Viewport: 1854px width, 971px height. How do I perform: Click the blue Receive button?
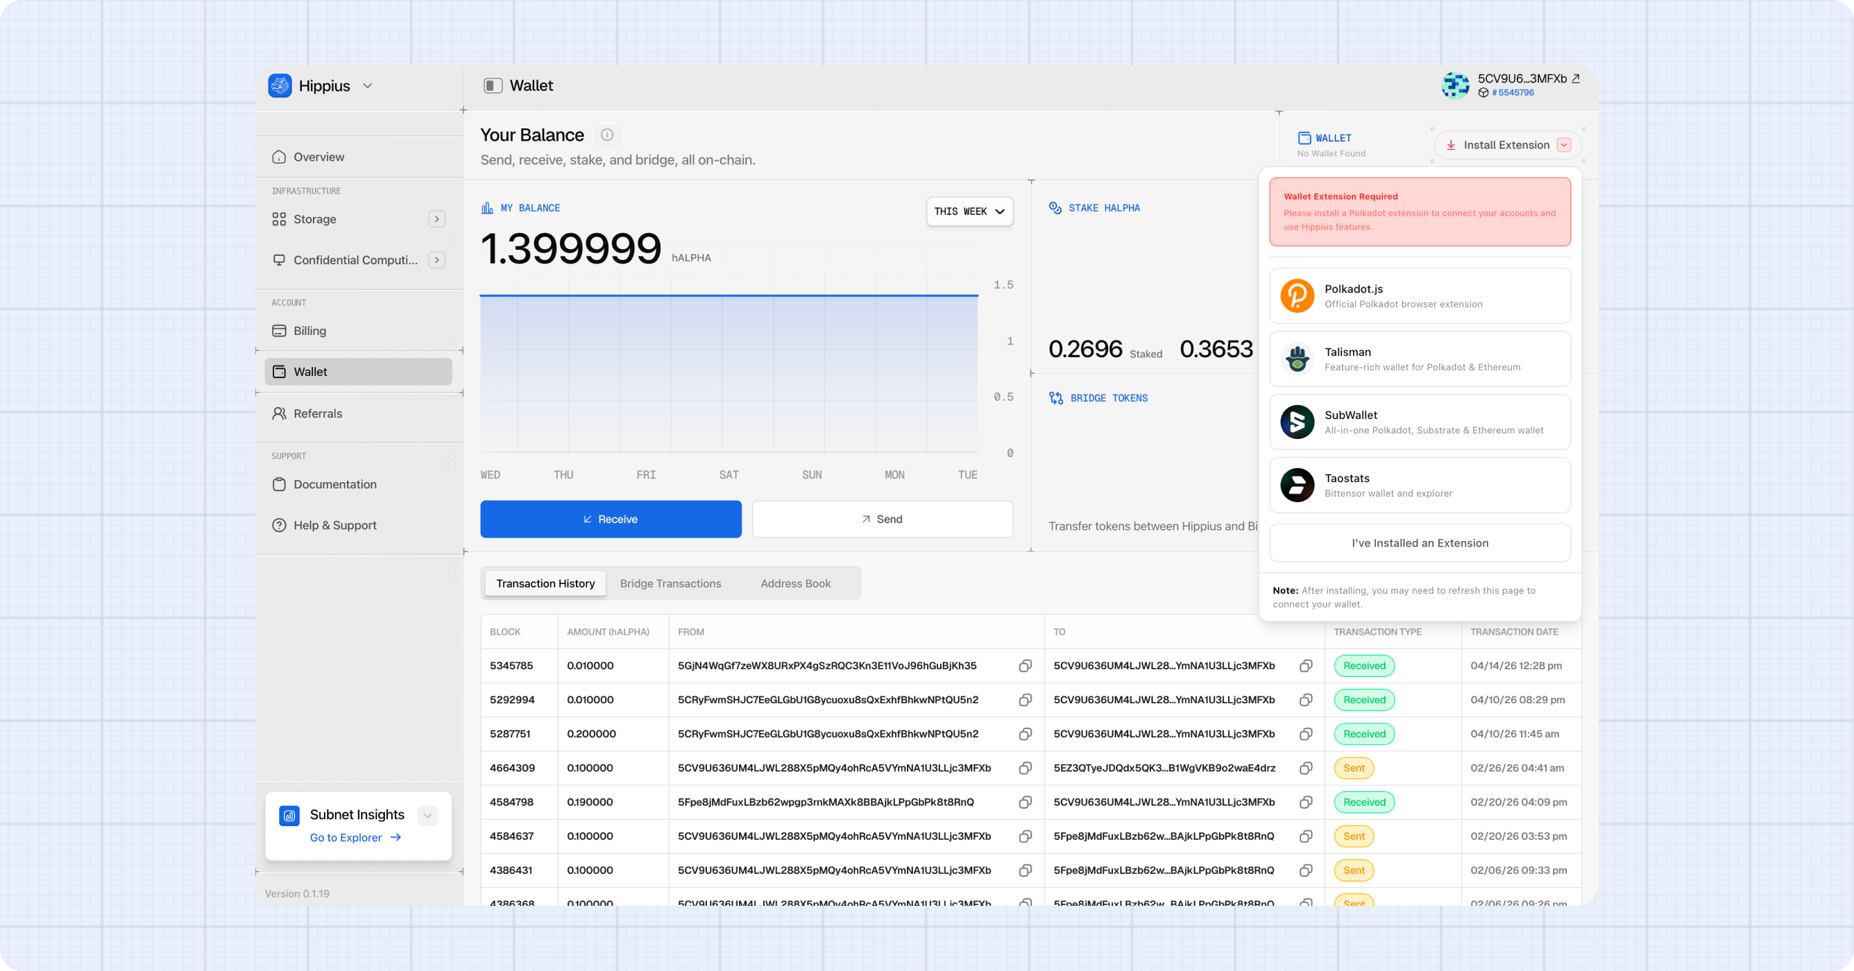pyautogui.click(x=611, y=519)
